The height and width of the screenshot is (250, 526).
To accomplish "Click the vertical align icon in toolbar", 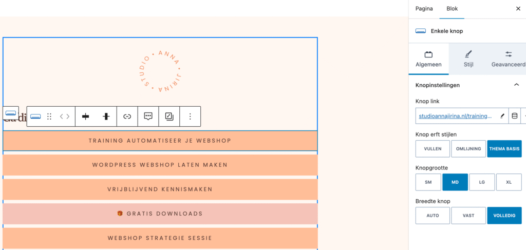I will point(106,117).
